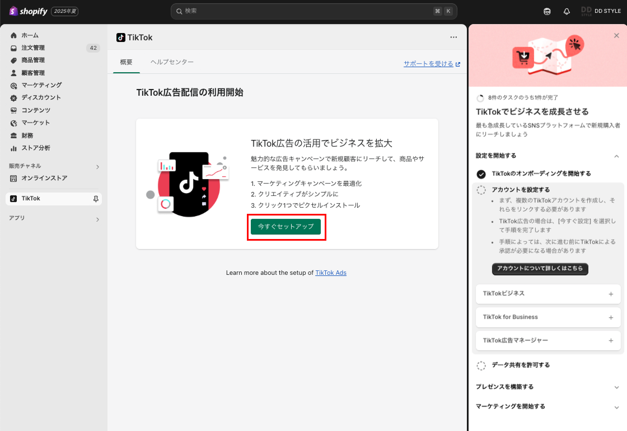Open the notifications bell
The width and height of the screenshot is (627, 431).
click(x=567, y=11)
